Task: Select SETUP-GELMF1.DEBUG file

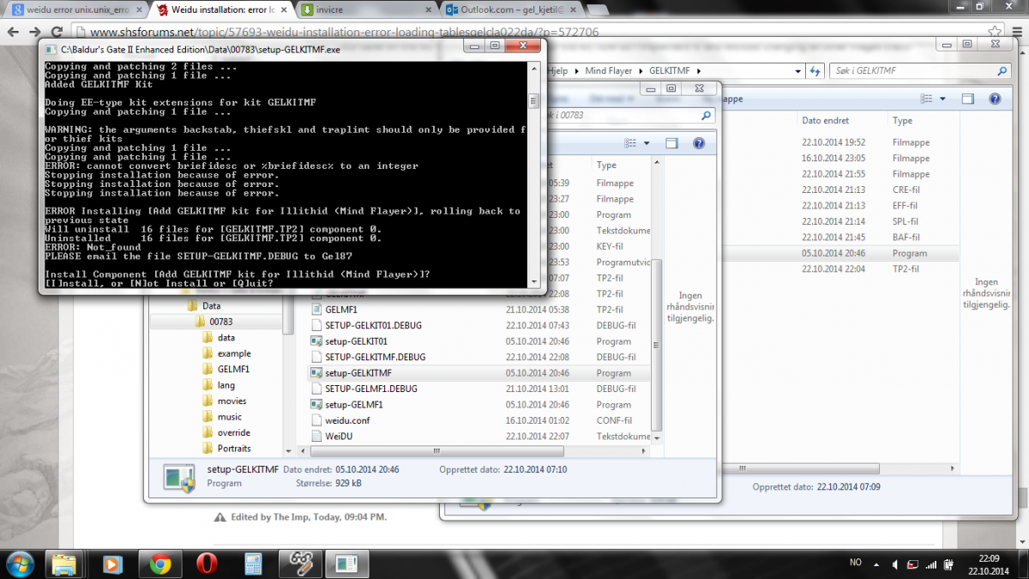Action: 478,389
